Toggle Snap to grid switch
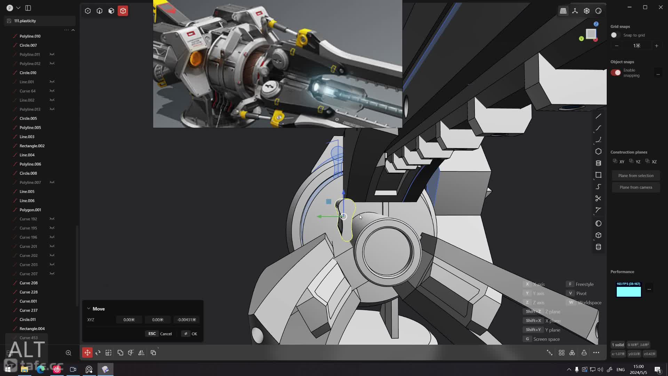Image resolution: width=668 pixels, height=376 pixels. pos(615,35)
